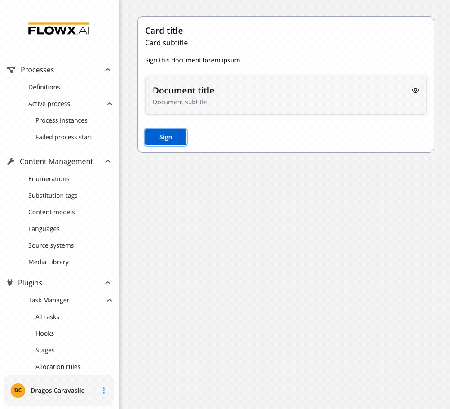Image resolution: width=450 pixels, height=409 pixels.
Task: Preview document with the eye icon
Action: pyautogui.click(x=415, y=90)
